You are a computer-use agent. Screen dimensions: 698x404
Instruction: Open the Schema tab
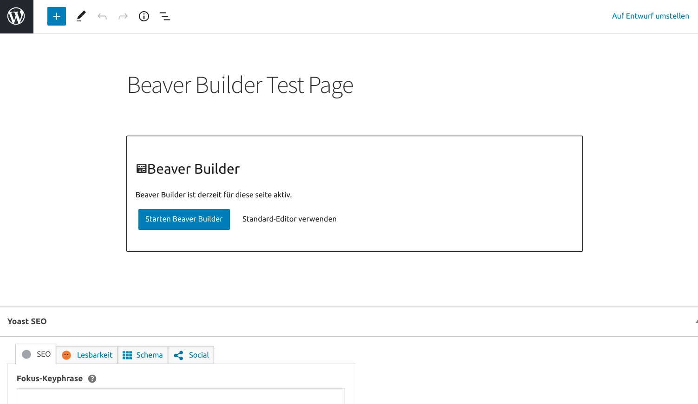coord(143,355)
